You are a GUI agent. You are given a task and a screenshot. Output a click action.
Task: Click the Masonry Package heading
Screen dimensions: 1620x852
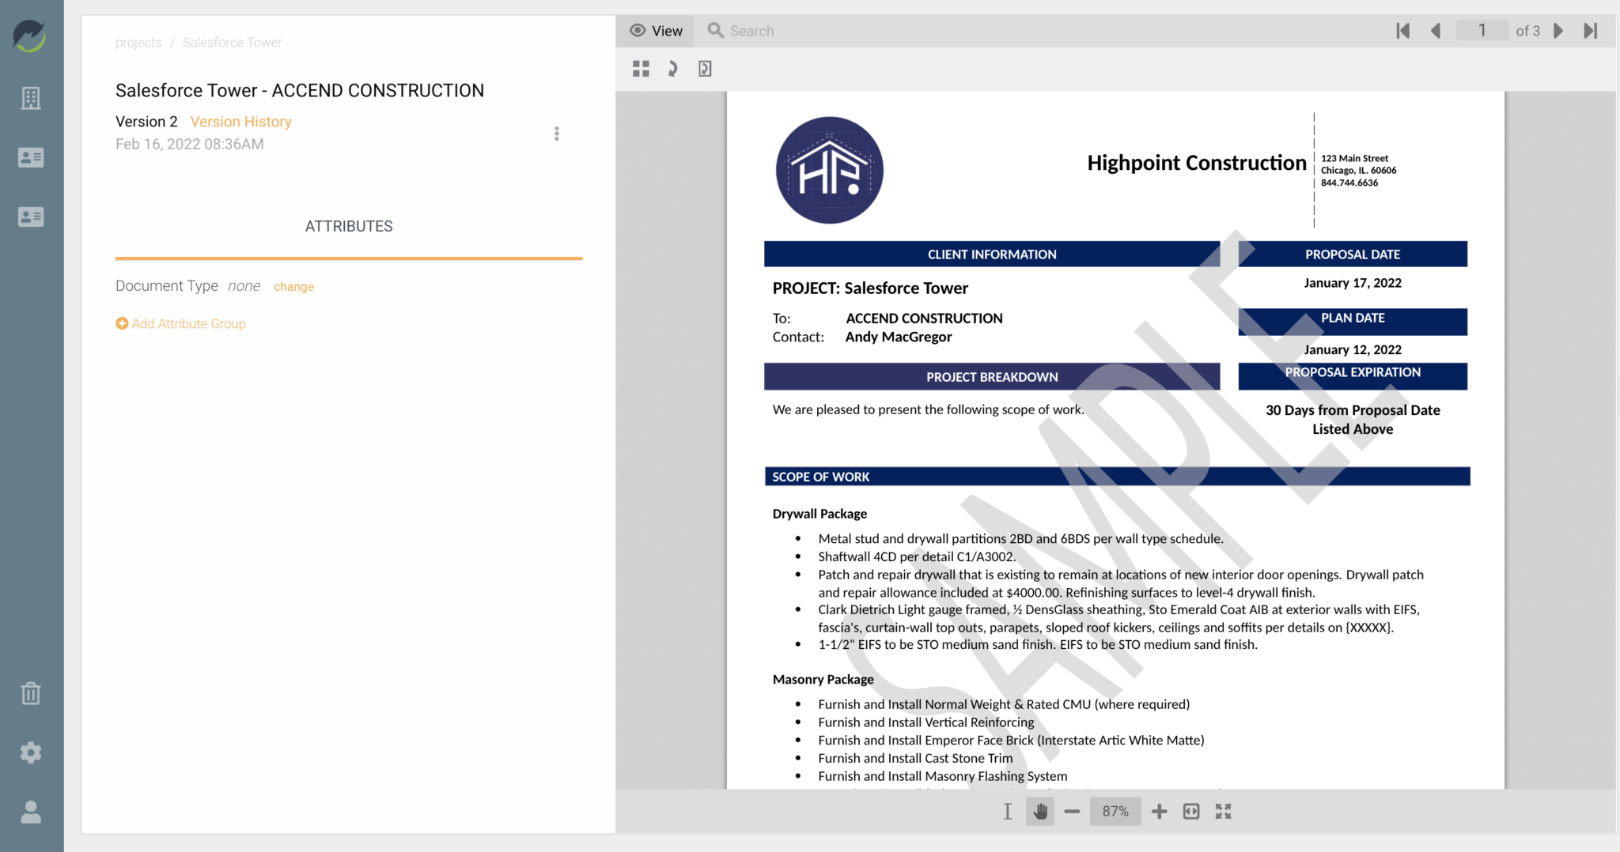point(823,680)
